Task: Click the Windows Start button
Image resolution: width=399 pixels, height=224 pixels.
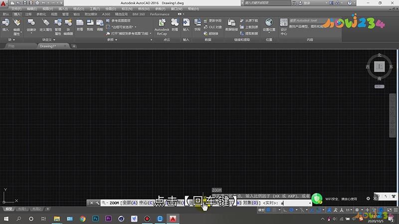Action: point(6,219)
